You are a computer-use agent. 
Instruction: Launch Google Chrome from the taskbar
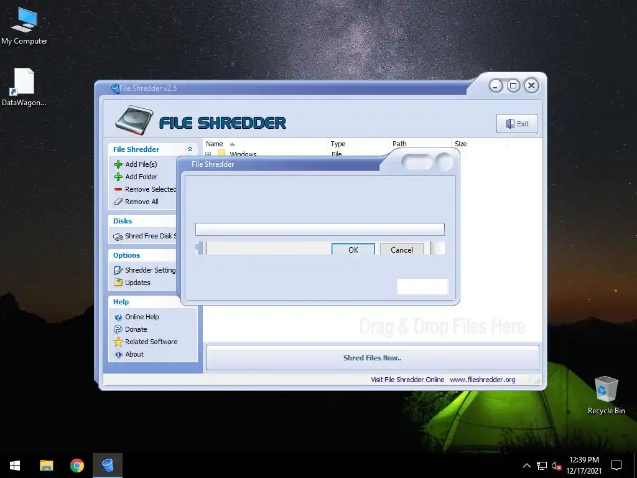click(77, 466)
